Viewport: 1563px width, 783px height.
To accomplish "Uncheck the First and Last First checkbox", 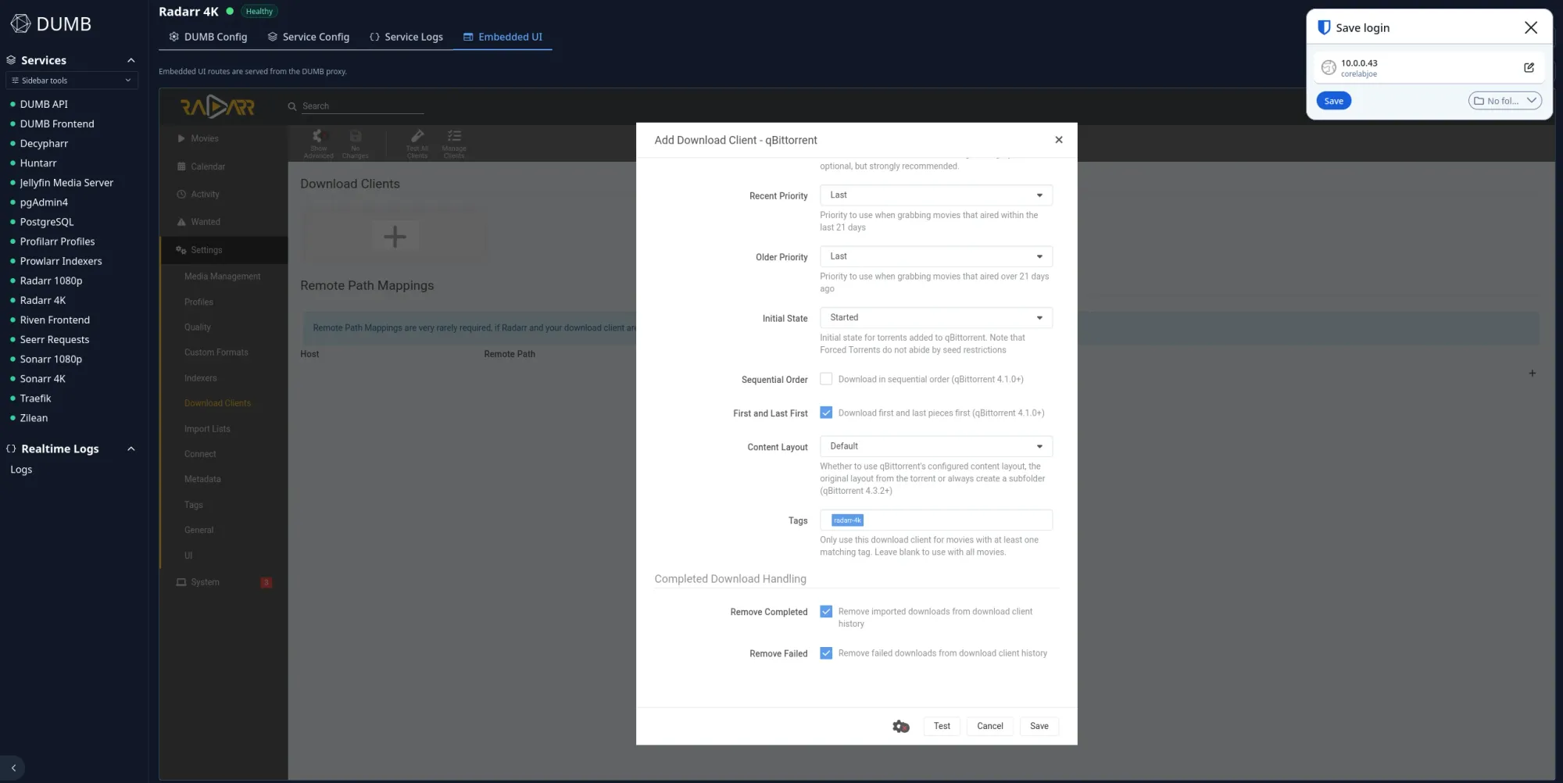I will click(x=826, y=413).
